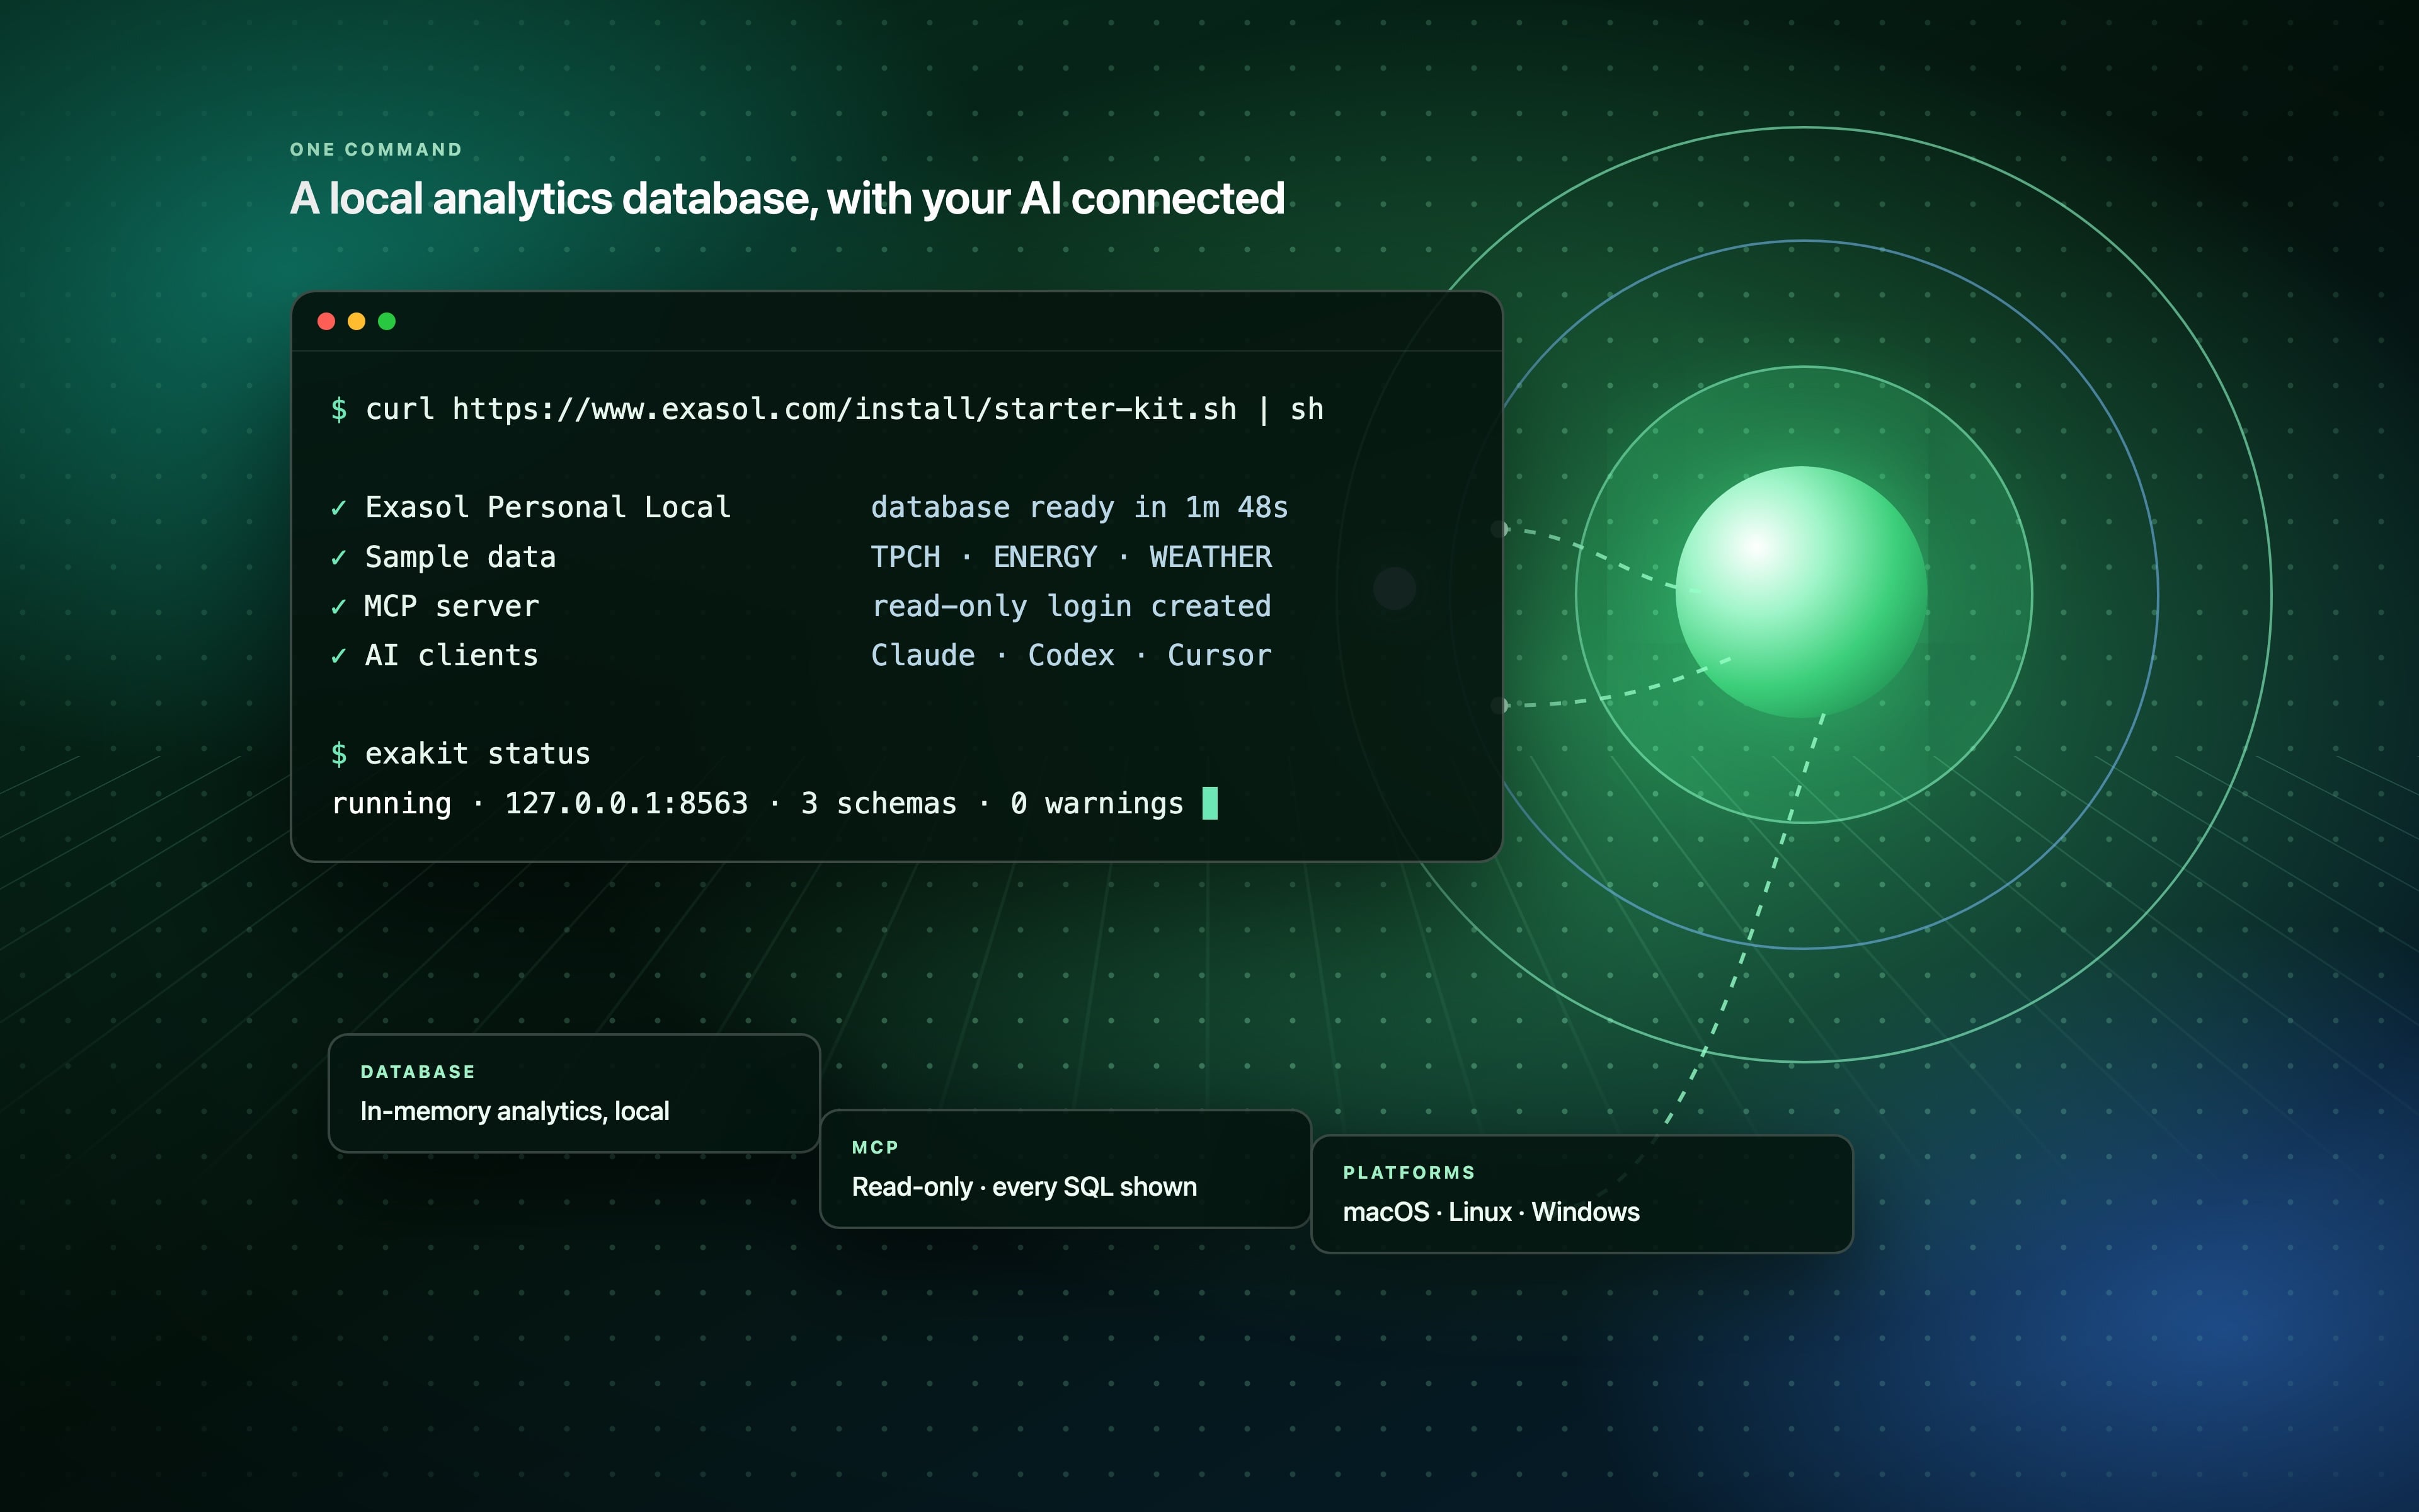Screen dimensions: 2419x1512
Task: Click the checkmark beside AI clients
Action: point(339,656)
